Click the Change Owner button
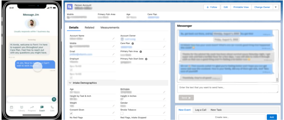284x120 pixels. click(262, 7)
